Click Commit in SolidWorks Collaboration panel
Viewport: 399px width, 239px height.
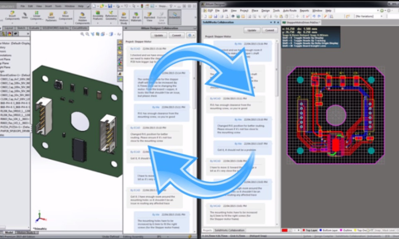[269, 30]
